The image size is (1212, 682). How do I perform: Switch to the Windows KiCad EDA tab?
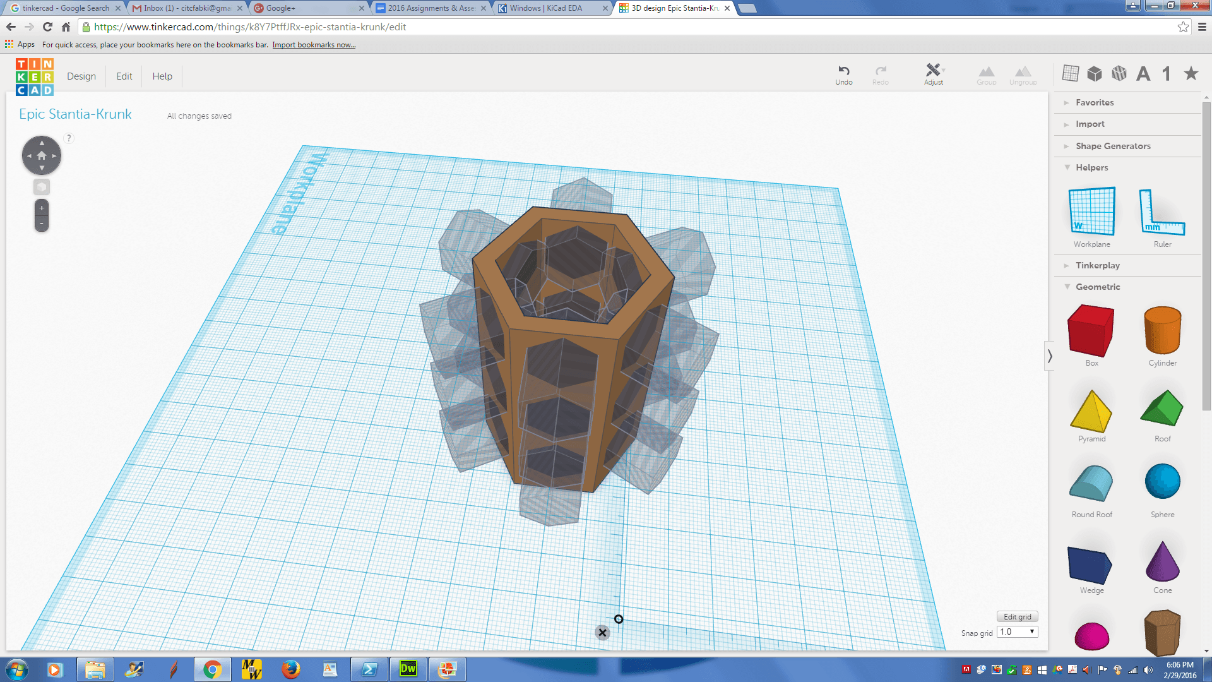(x=552, y=8)
